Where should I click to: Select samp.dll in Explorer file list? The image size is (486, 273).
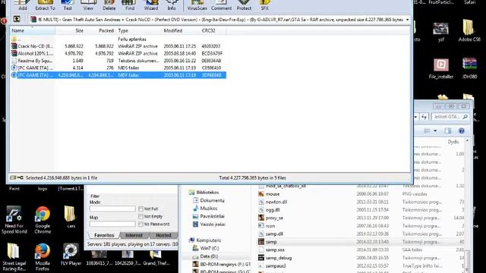pos(270,234)
